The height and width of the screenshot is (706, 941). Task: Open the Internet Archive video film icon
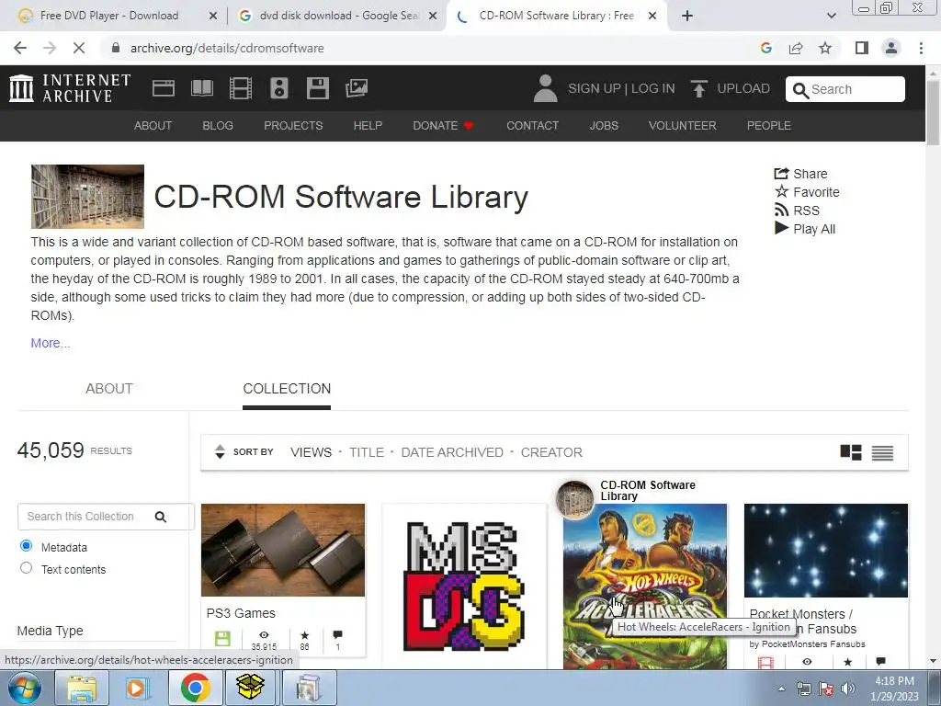241,88
